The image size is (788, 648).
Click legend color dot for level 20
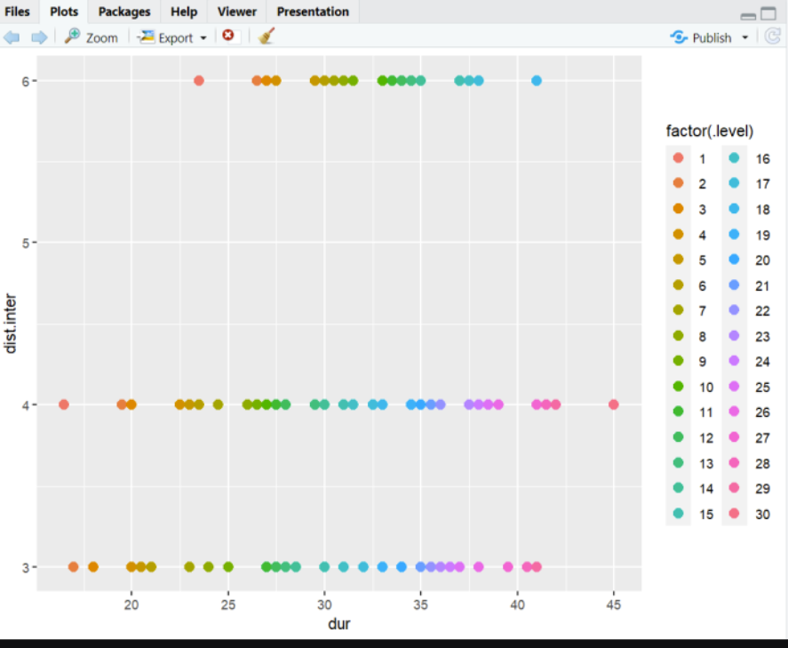(x=734, y=260)
